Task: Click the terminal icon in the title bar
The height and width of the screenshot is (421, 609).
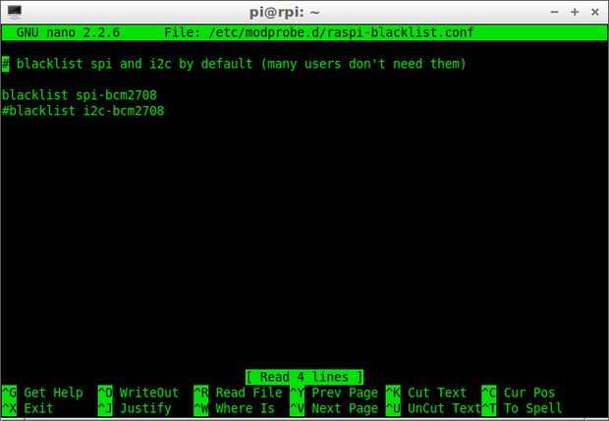Action: (x=15, y=12)
